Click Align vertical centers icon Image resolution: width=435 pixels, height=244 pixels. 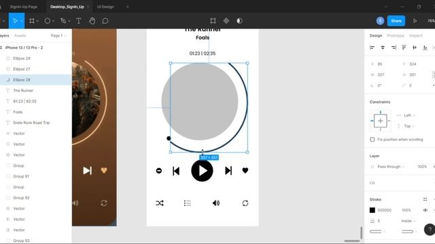(415, 47)
